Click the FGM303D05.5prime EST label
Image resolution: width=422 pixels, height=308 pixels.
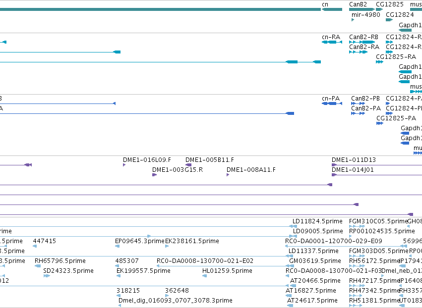pyautogui.click(x=379, y=251)
